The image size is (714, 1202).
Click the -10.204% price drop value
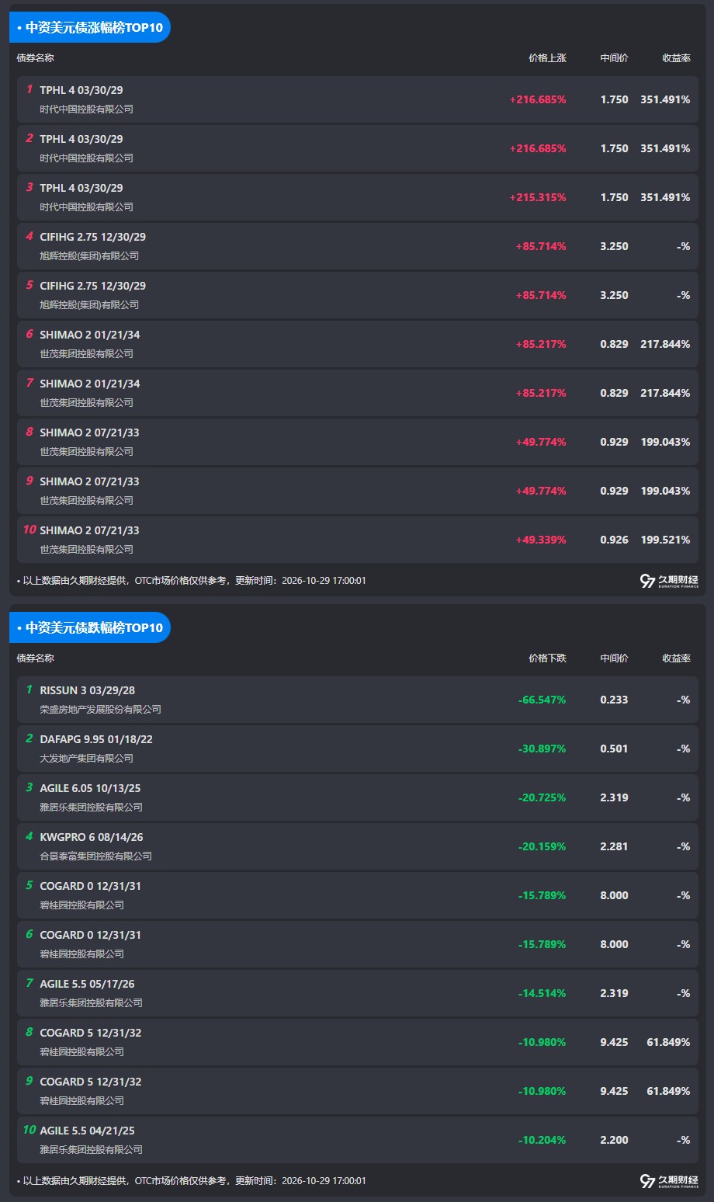542,1140
